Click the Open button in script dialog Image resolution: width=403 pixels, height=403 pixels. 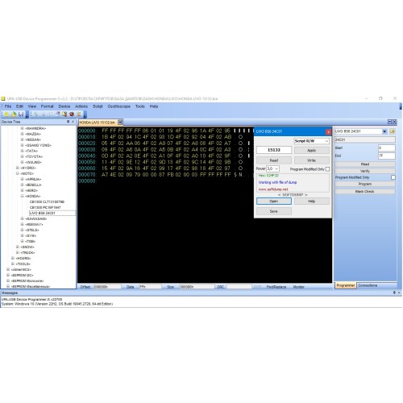pyautogui.click(x=274, y=201)
